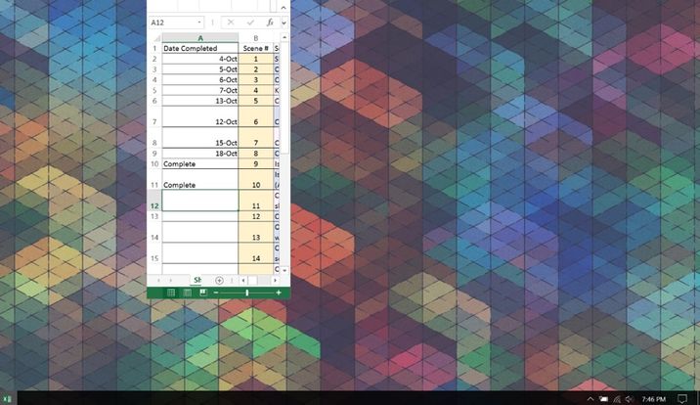Click the Name Box showing A12
Screen dimensions: 700x405
point(172,22)
